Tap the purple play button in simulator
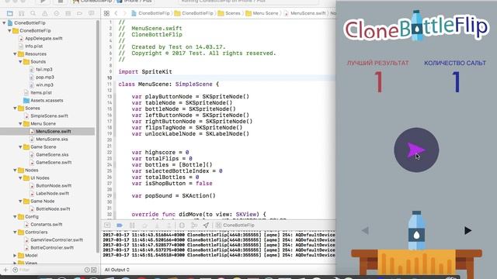The image size is (497, 279). [x=416, y=150]
